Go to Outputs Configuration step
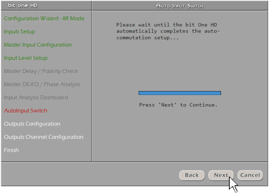This screenshot has width=269, height=194. (32, 124)
